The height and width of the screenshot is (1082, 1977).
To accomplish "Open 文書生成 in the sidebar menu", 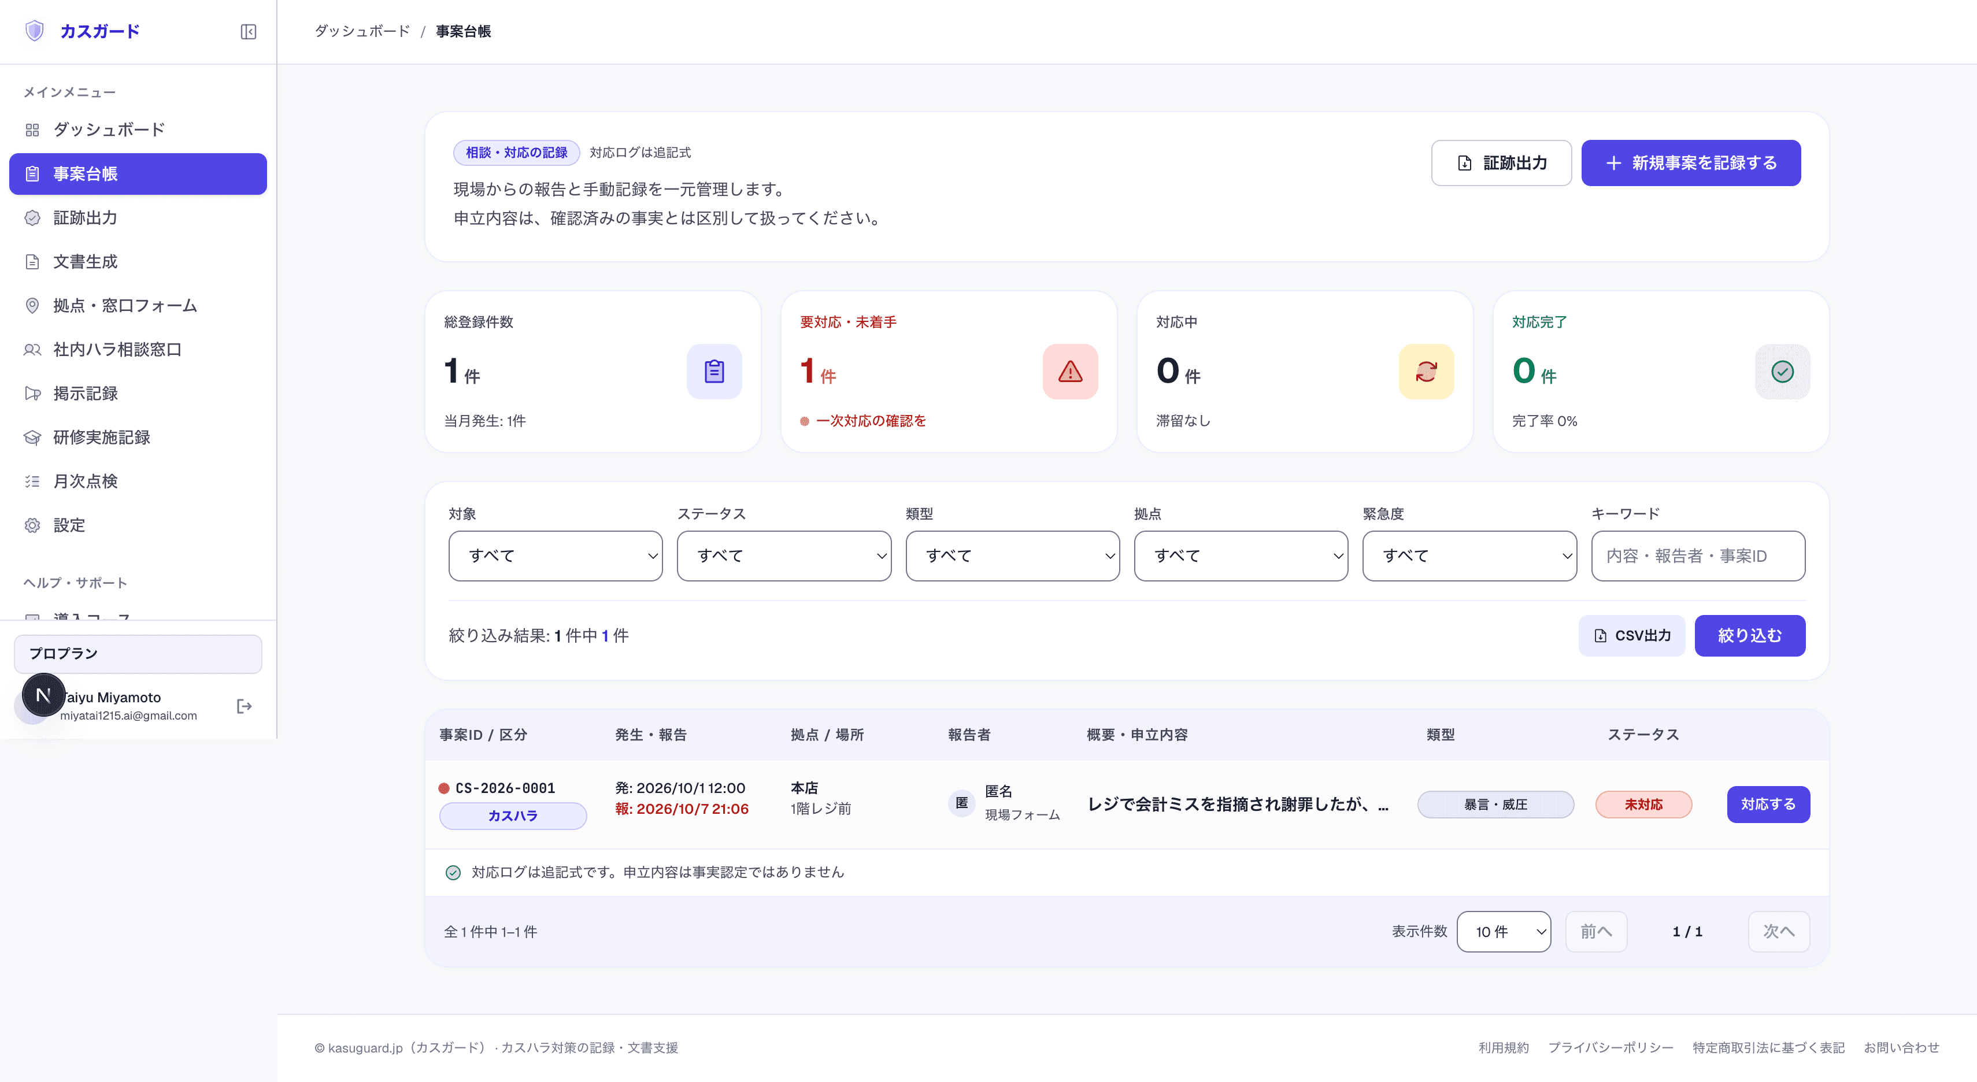I will pyautogui.click(x=138, y=262).
